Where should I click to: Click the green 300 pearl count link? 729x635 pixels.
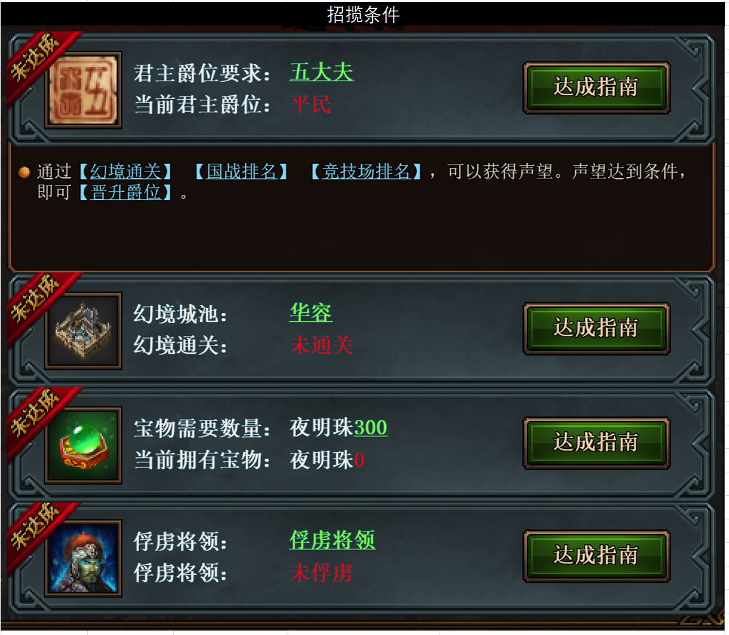[371, 427]
